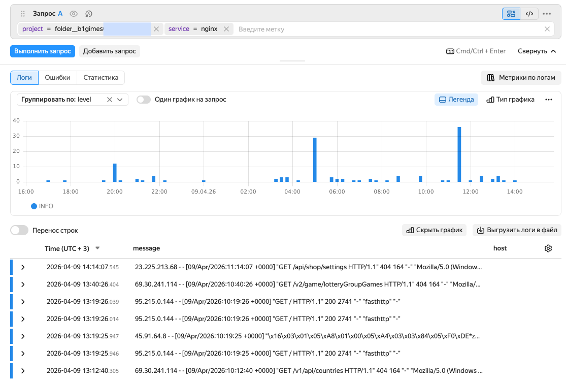Remove the service = nginx filter tag

tap(226, 29)
